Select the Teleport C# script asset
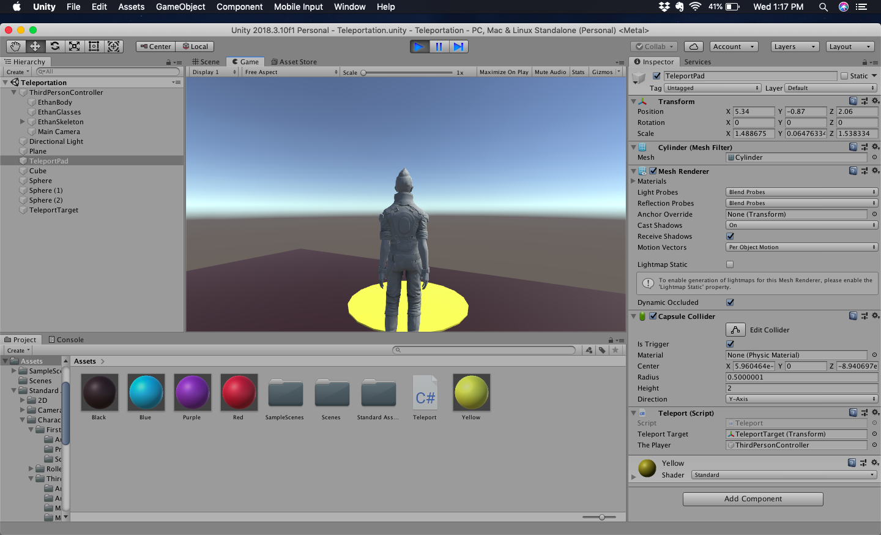881x535 pixels. [425, 392]
